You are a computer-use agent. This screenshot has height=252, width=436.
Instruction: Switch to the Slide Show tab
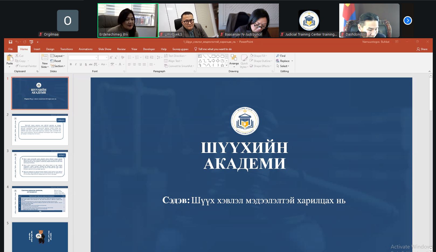105,49
